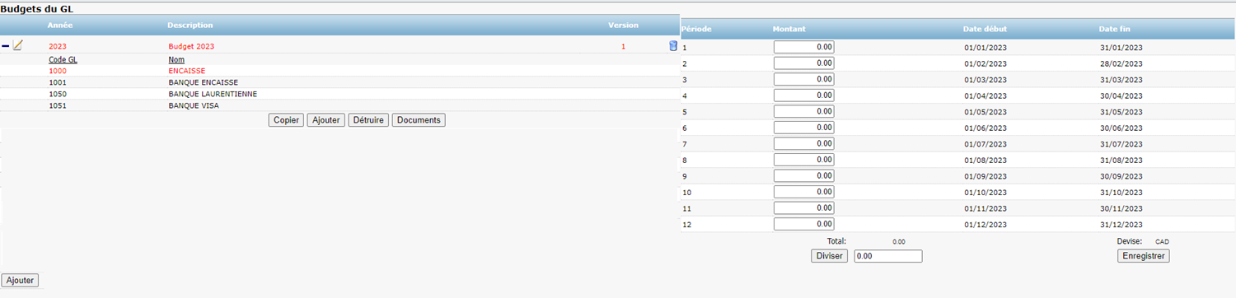Click the bottom-left Ajouter budget button

[21, 281]
